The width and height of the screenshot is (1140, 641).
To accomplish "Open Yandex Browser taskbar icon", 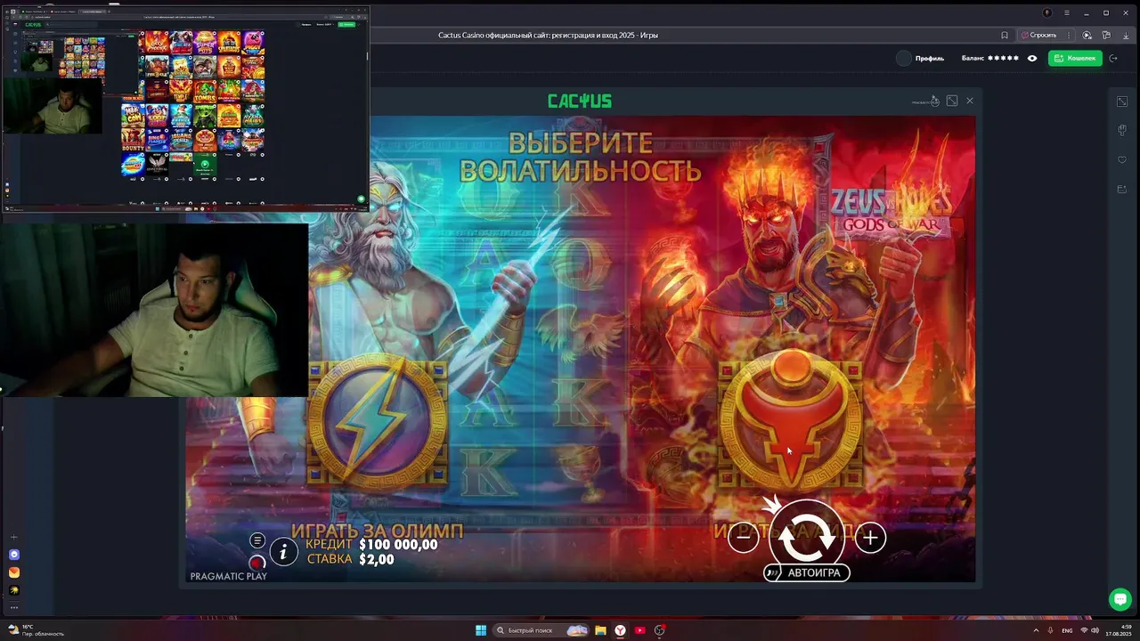I will 620,630.
